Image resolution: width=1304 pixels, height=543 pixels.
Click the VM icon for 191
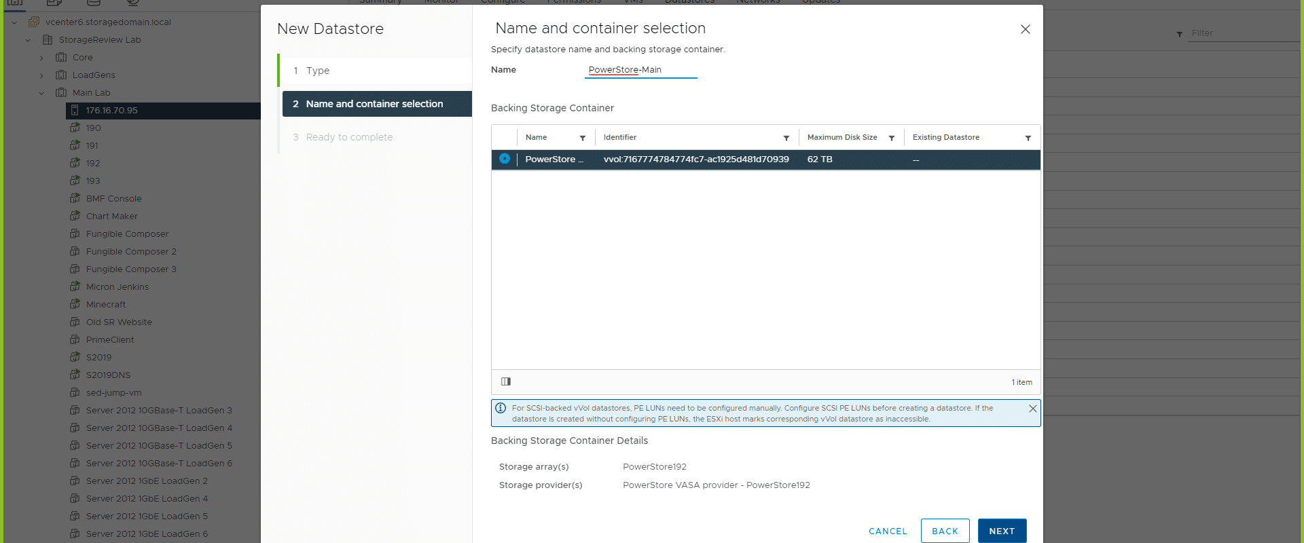tap(75, 145)
